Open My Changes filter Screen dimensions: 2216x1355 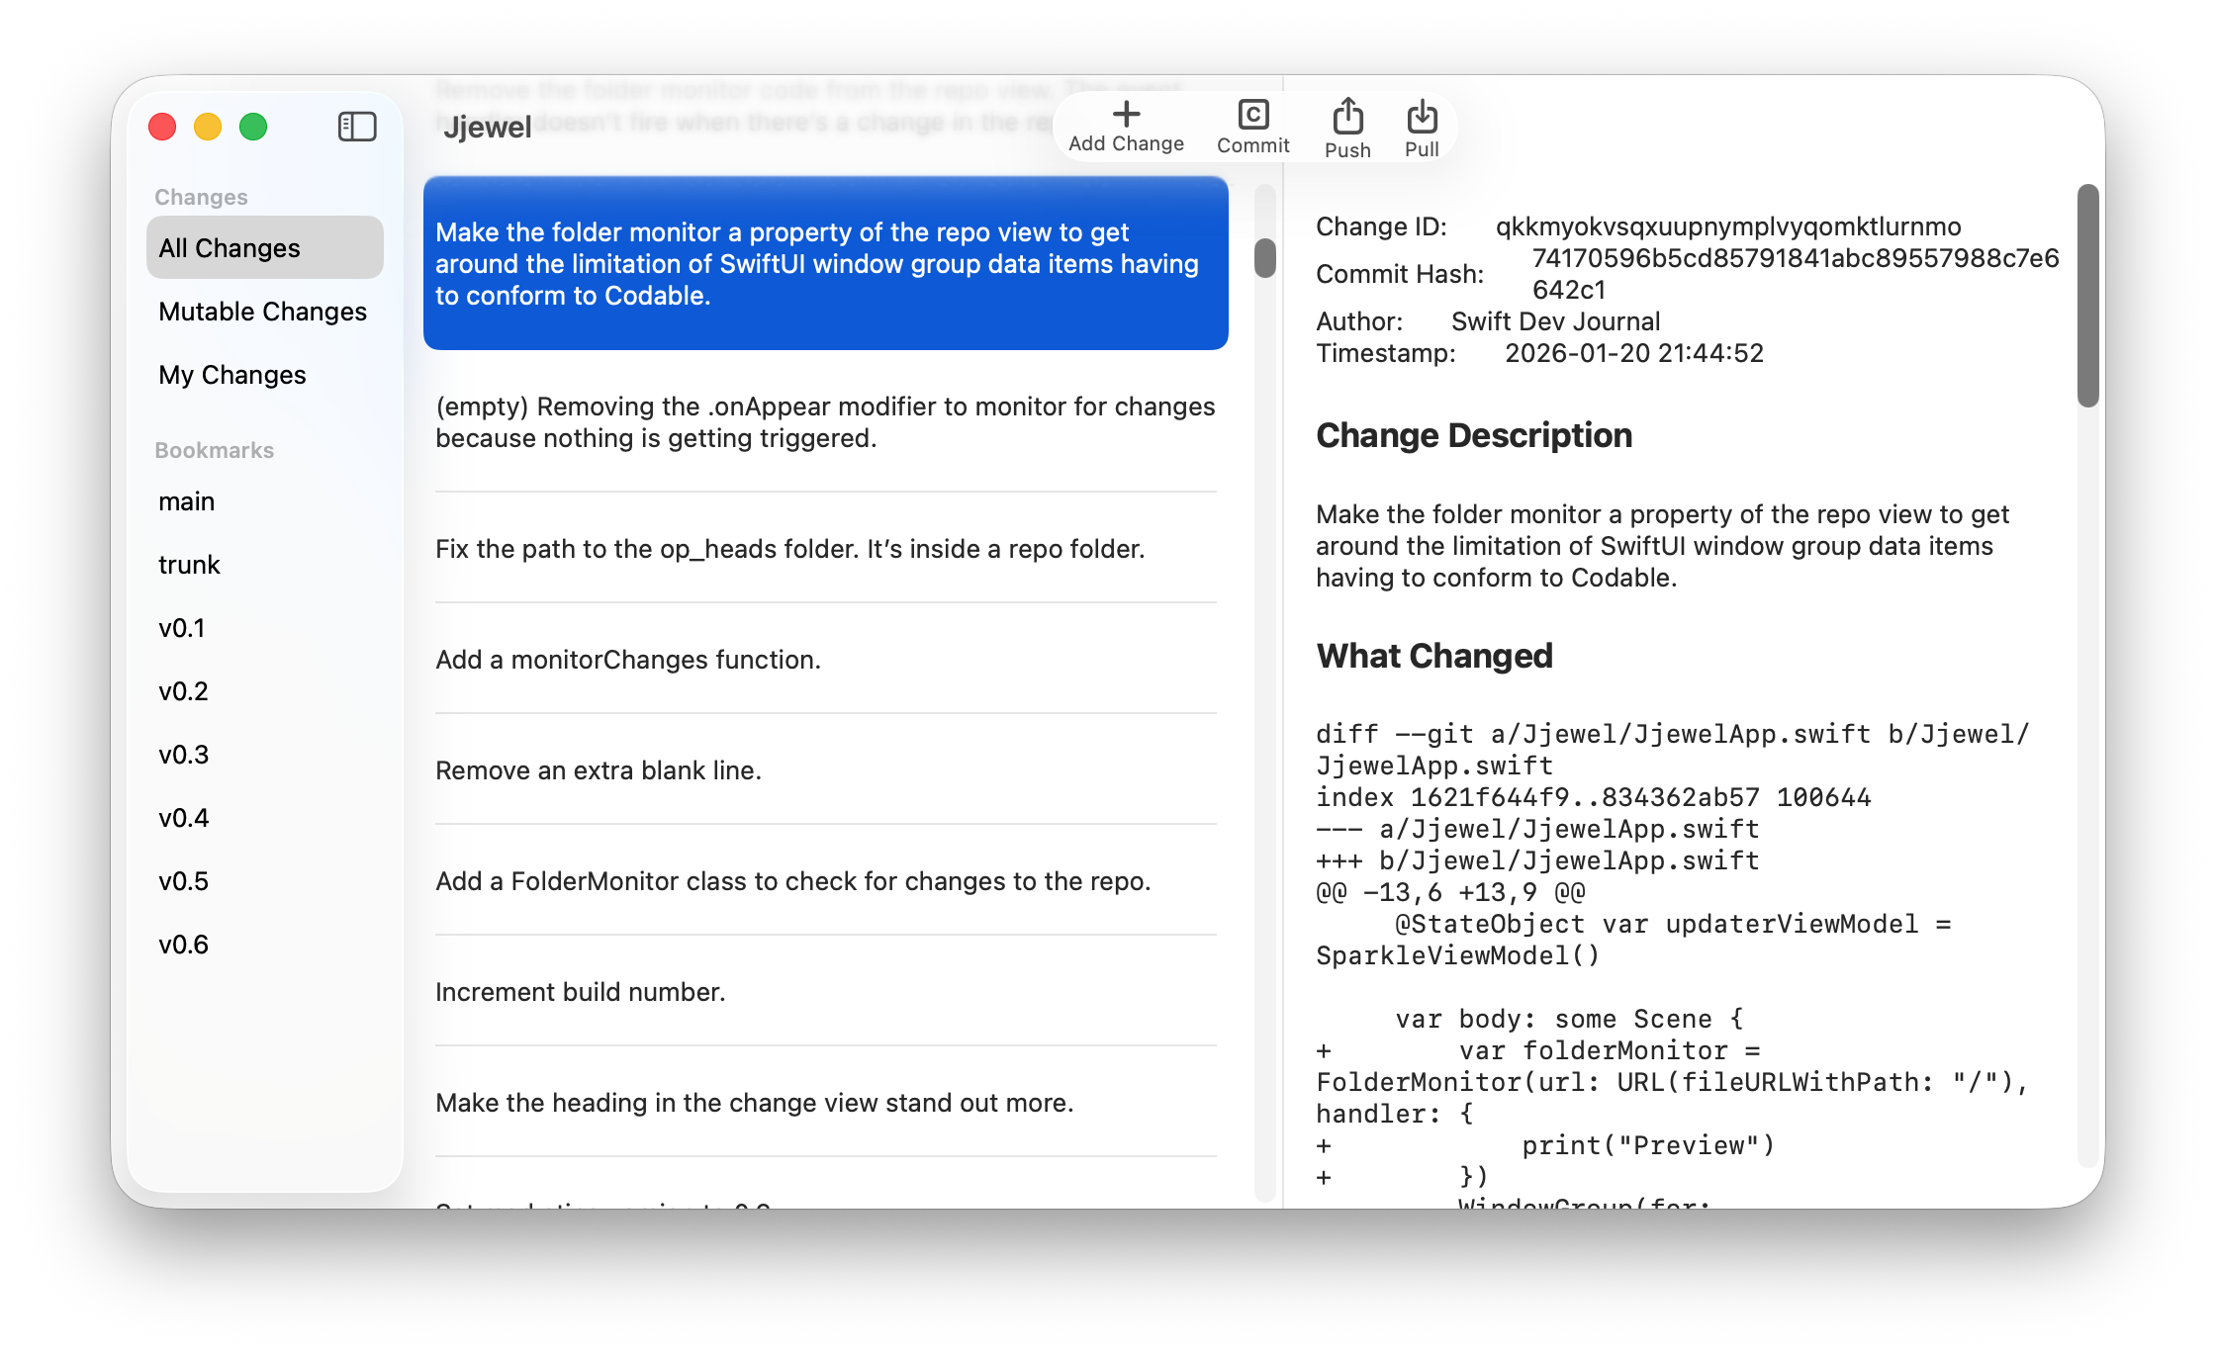232,375
